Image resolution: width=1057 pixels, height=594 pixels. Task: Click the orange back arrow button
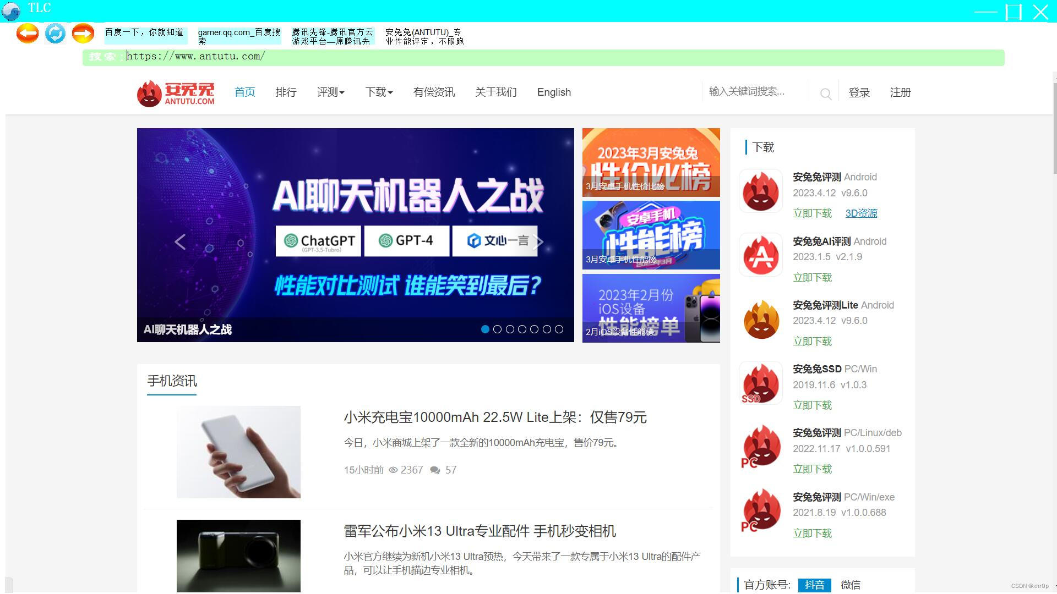tap(28, 34)
